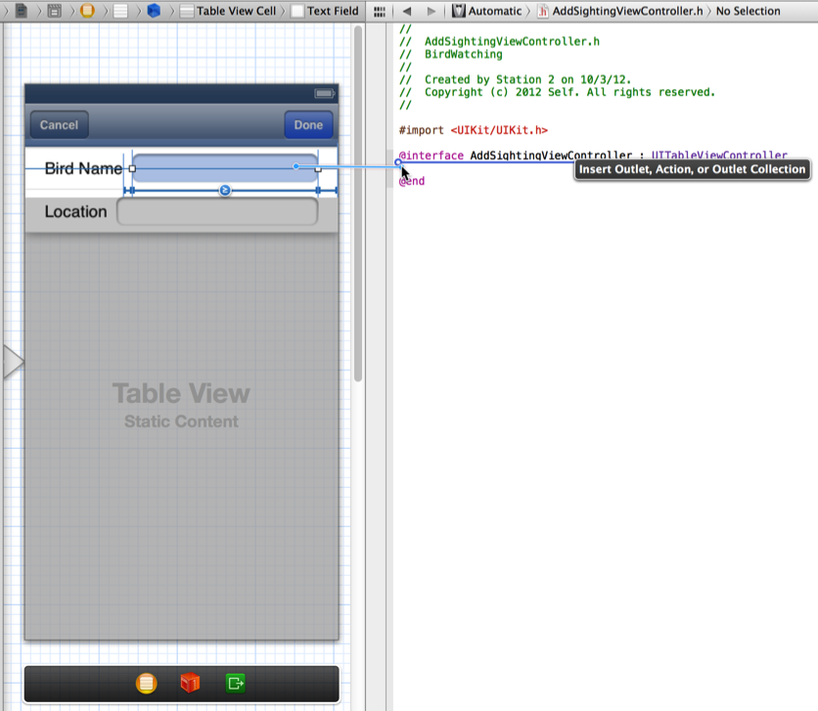Image resolution: width=818 pixels, height=711 pixels.
Task: Select the Bird Name label
Action: click(x=83, y=168)
